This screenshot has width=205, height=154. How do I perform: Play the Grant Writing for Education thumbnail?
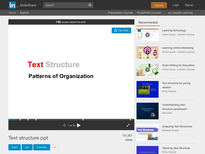point(147,70)
